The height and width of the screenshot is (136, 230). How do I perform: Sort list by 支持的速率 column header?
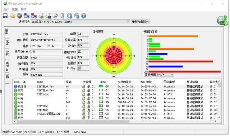click(128, 82)
